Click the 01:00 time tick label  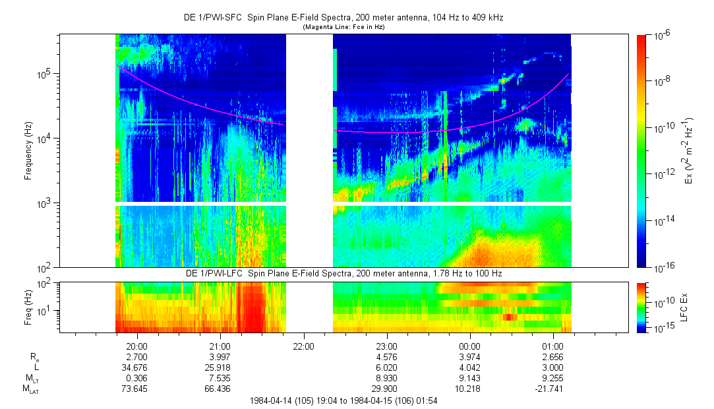pos(552,346)
